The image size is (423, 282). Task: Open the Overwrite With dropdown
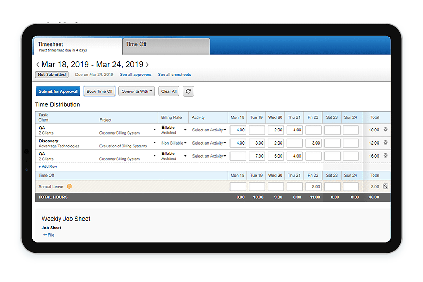coord(137,91)
